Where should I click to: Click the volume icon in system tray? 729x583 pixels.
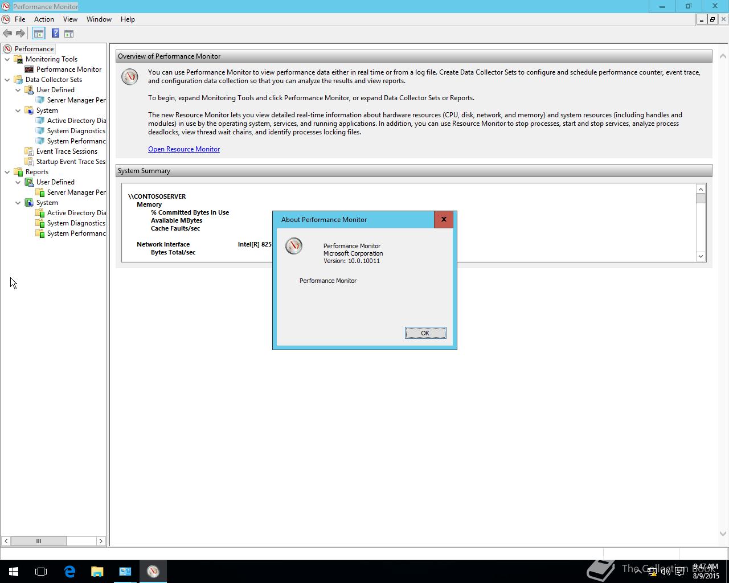[665, 572]
